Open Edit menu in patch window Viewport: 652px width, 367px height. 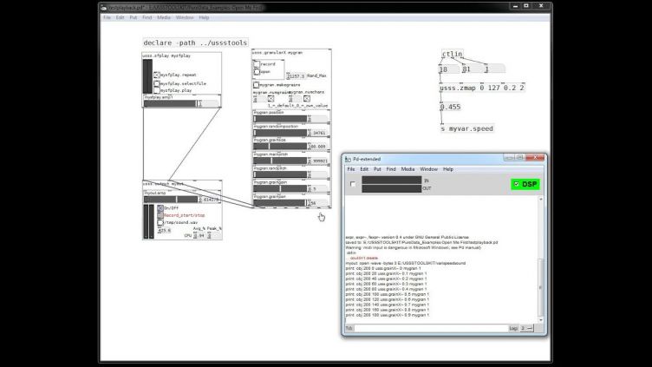pos(120,17)
